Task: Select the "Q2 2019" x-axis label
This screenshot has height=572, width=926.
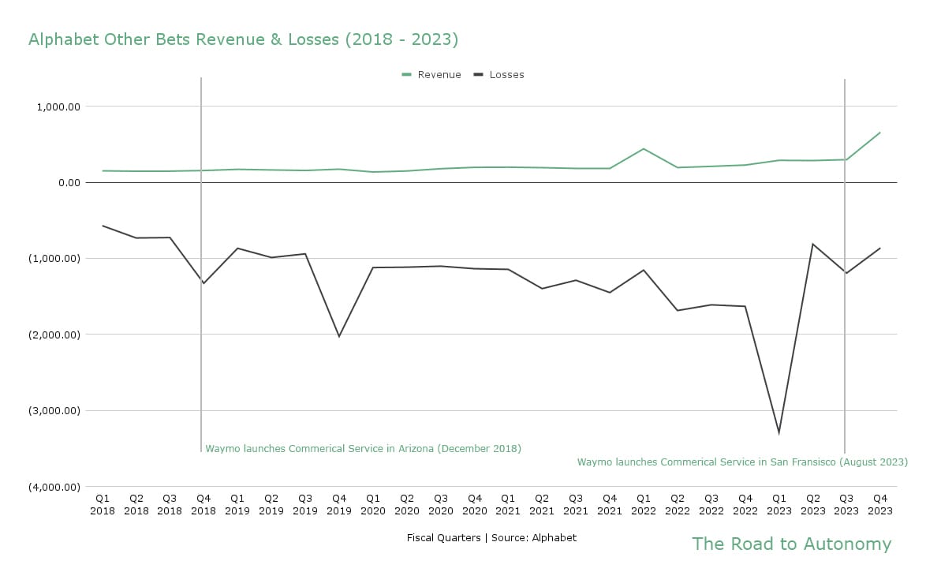Action: 271,505
